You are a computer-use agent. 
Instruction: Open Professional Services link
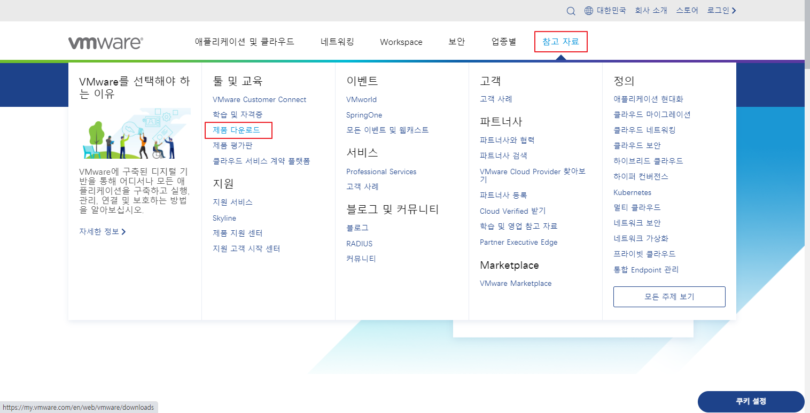click(381, 172)
